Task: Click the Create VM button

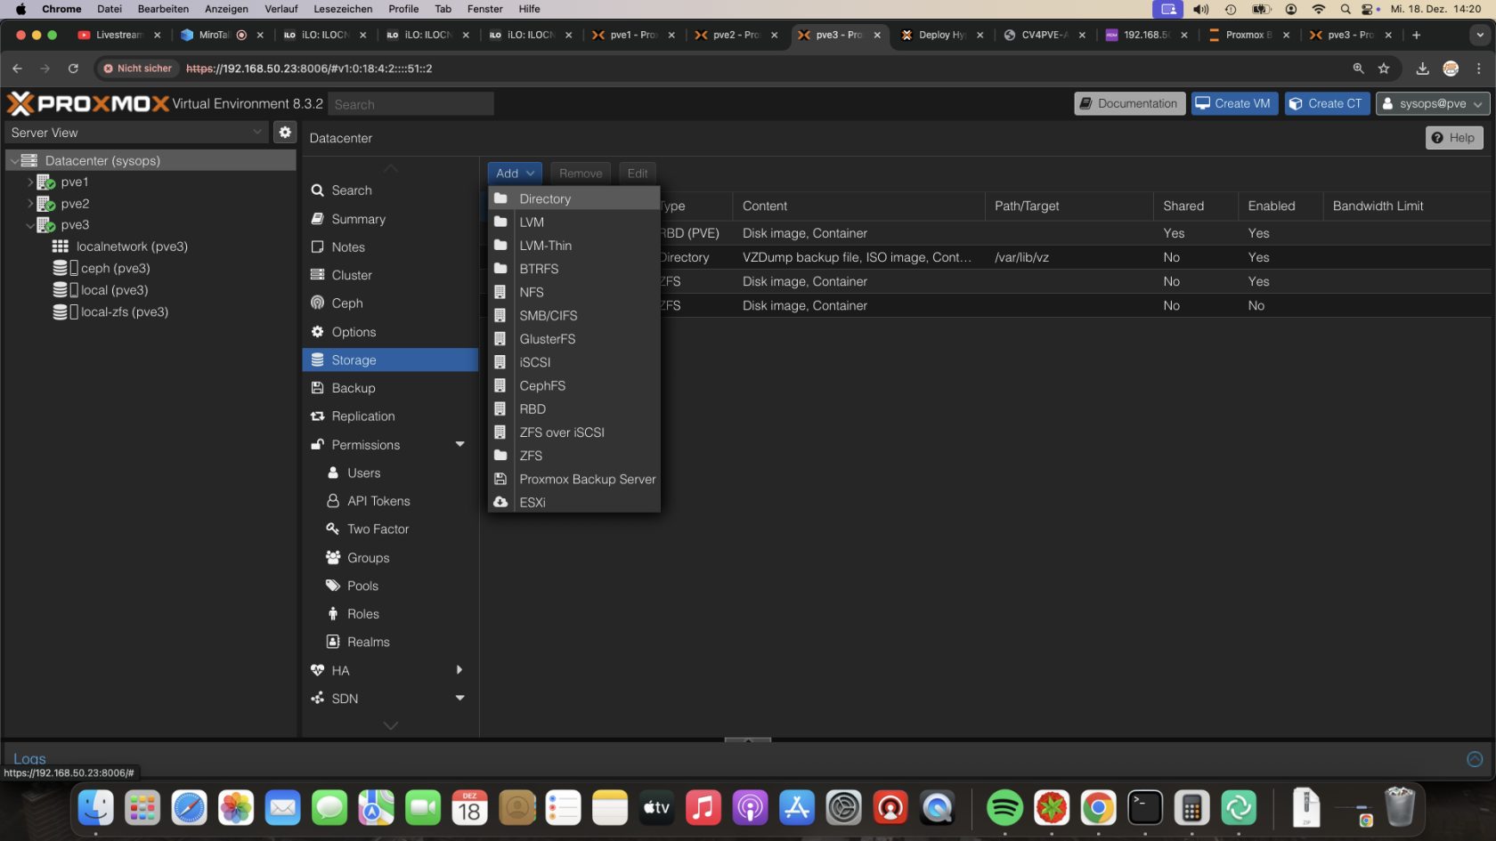Action: coord(1234,104)
